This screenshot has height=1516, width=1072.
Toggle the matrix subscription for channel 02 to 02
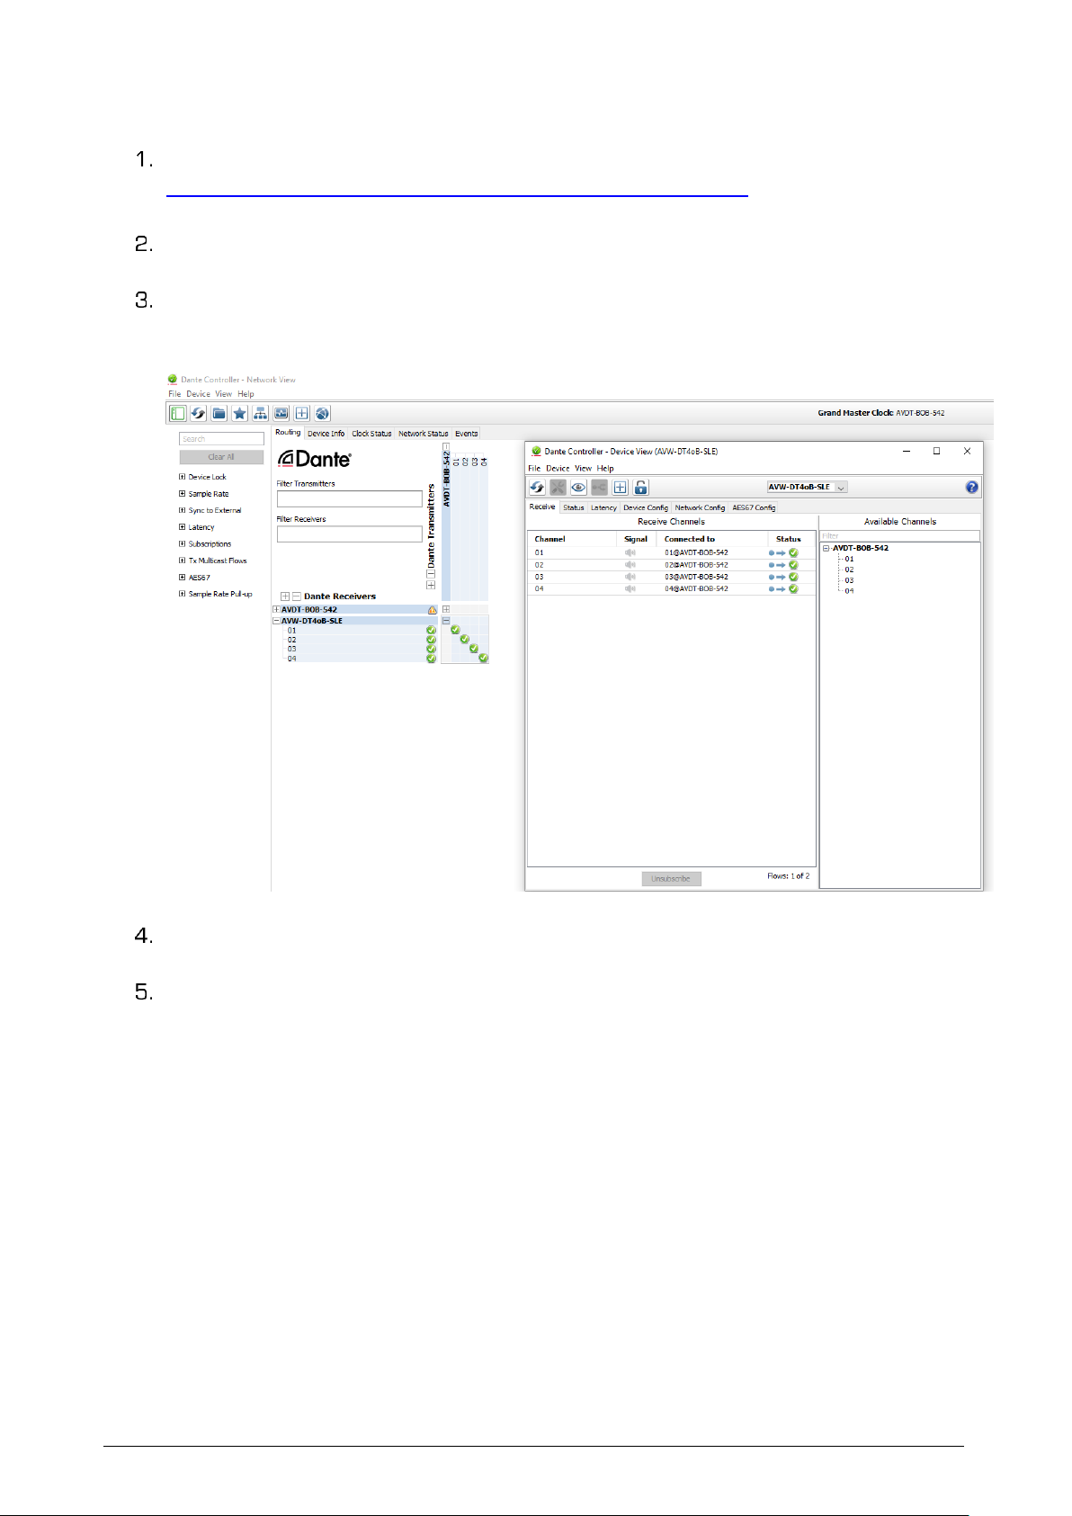tap(464, 639)
